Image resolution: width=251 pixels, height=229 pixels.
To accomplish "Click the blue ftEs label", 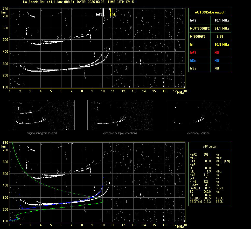I will click(193, 61).
